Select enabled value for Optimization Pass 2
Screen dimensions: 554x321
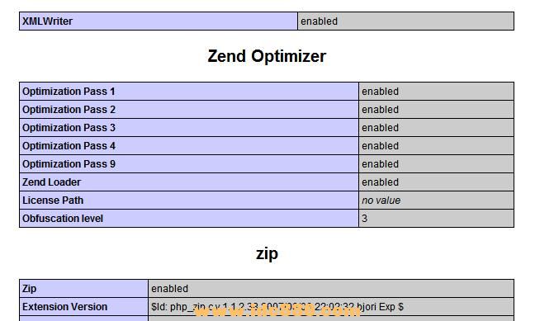(380, 110)
